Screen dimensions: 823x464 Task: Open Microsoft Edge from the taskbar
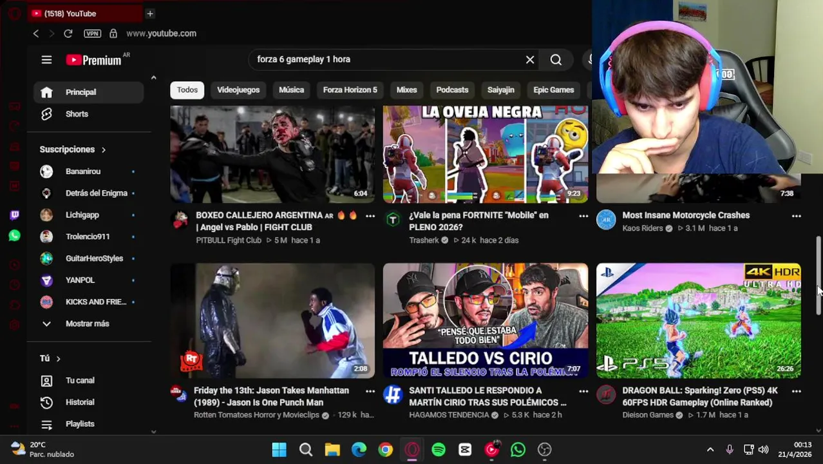coord(359,449)
